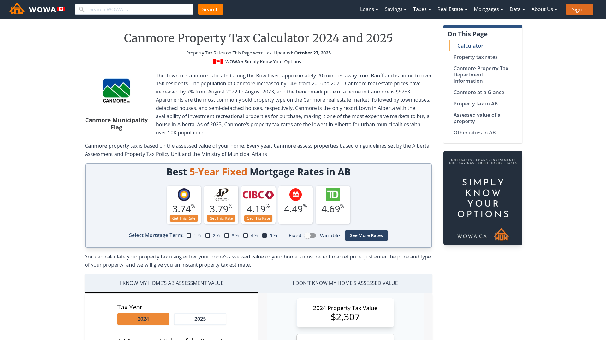Open the Taxes dropdown menu
606x340 pixels.
click(x=421, y=9)
